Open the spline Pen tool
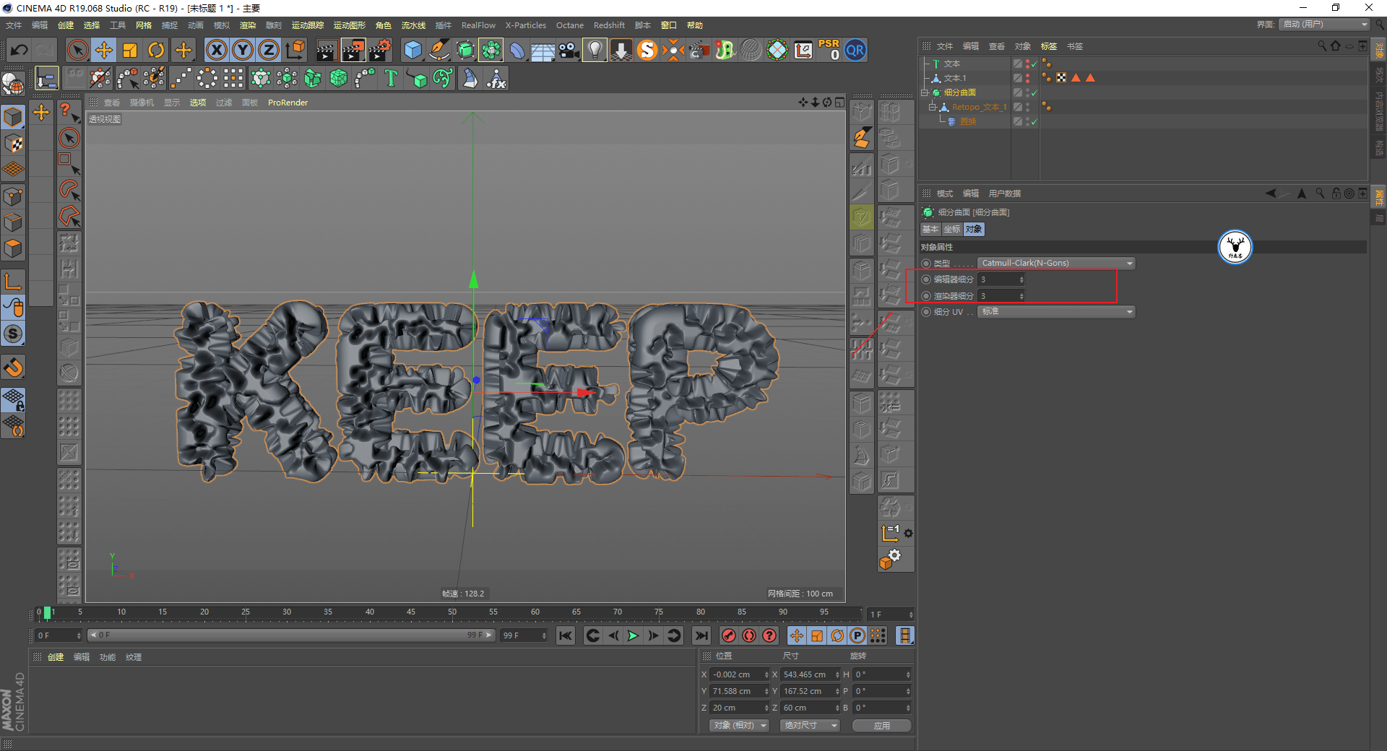This screenshot has width=1387, height=751. click(439, 51)
